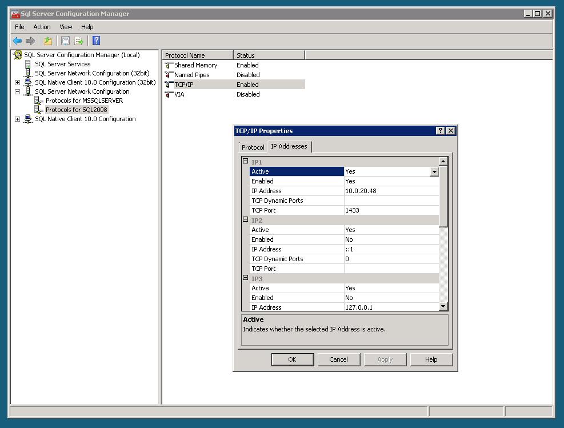Collapse SQL Server Network Configuration node
The height and width of the screenshot is (428, 564).
17,91
